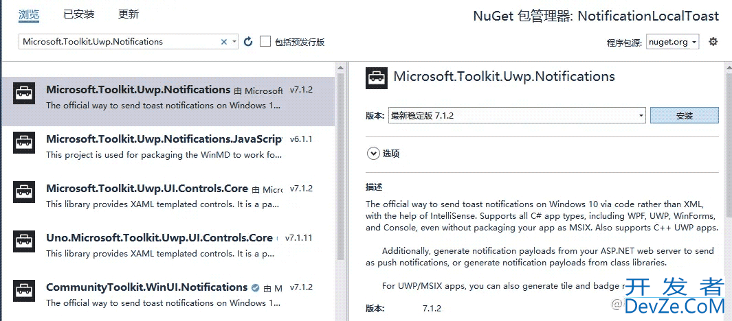Click the verified badge beside CommunityToolkit.WinUI.Notifications
The height and width of the screenshot is (321, 732).
coord(255,287)
